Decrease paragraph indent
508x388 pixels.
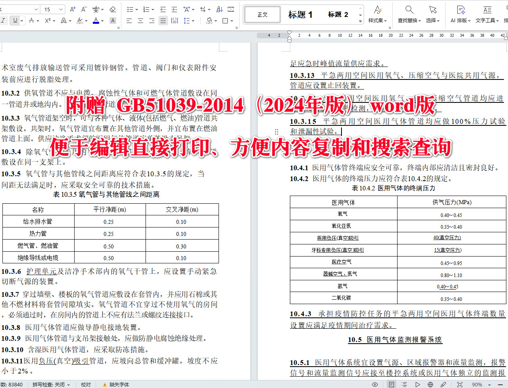point(163,9)
